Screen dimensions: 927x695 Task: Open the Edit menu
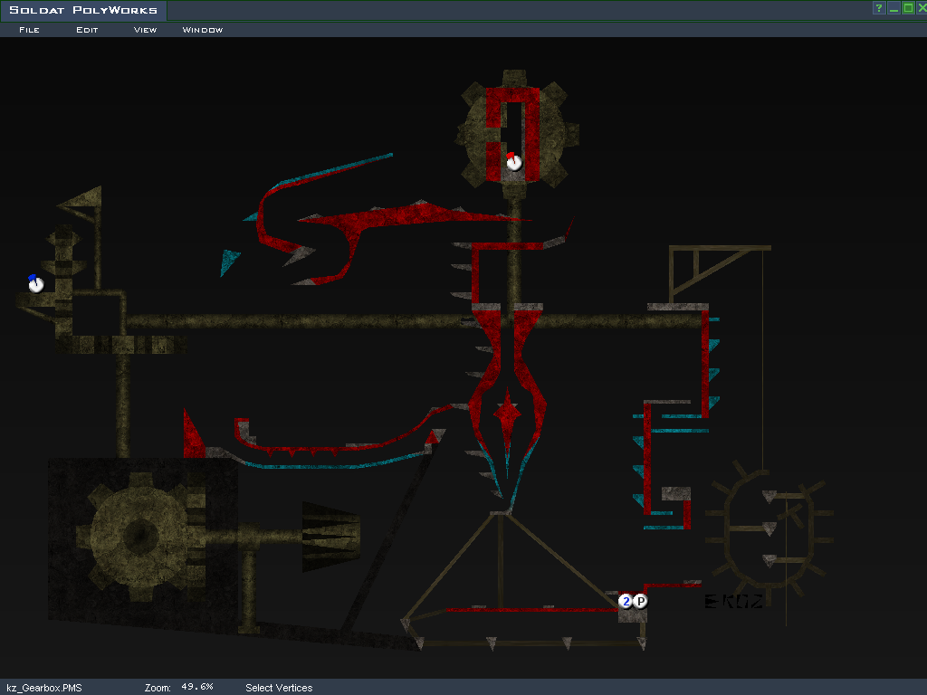(x=87, y=30)
